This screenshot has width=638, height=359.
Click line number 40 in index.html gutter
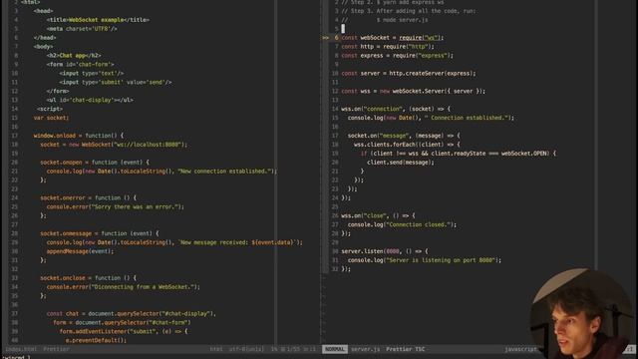(x=15, y=340)
